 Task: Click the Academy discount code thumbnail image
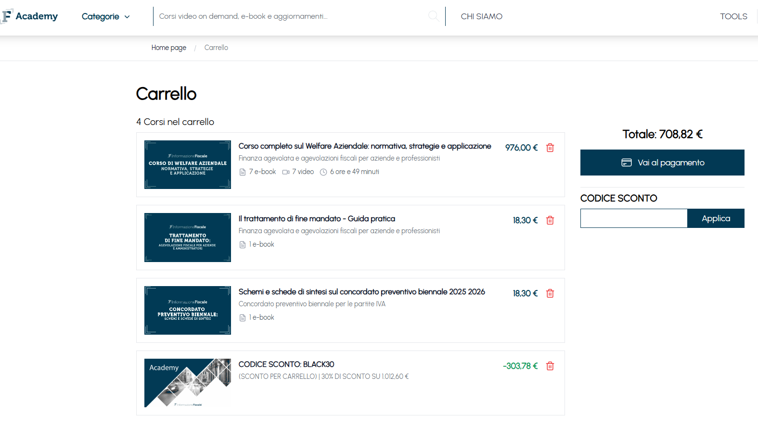[187, 383]
